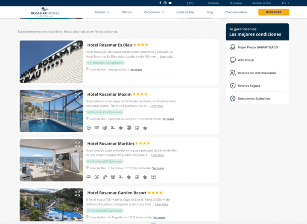This screenshot has height=224, width=307.
Task: Click the Mejor Precio Garantizado ribbon icon
Action: [233, 47]
